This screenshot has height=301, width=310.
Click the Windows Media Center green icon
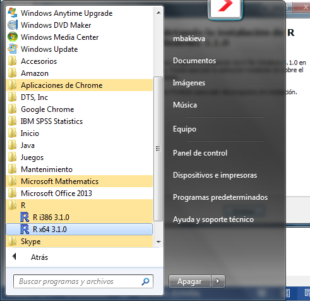pos(13,37)
